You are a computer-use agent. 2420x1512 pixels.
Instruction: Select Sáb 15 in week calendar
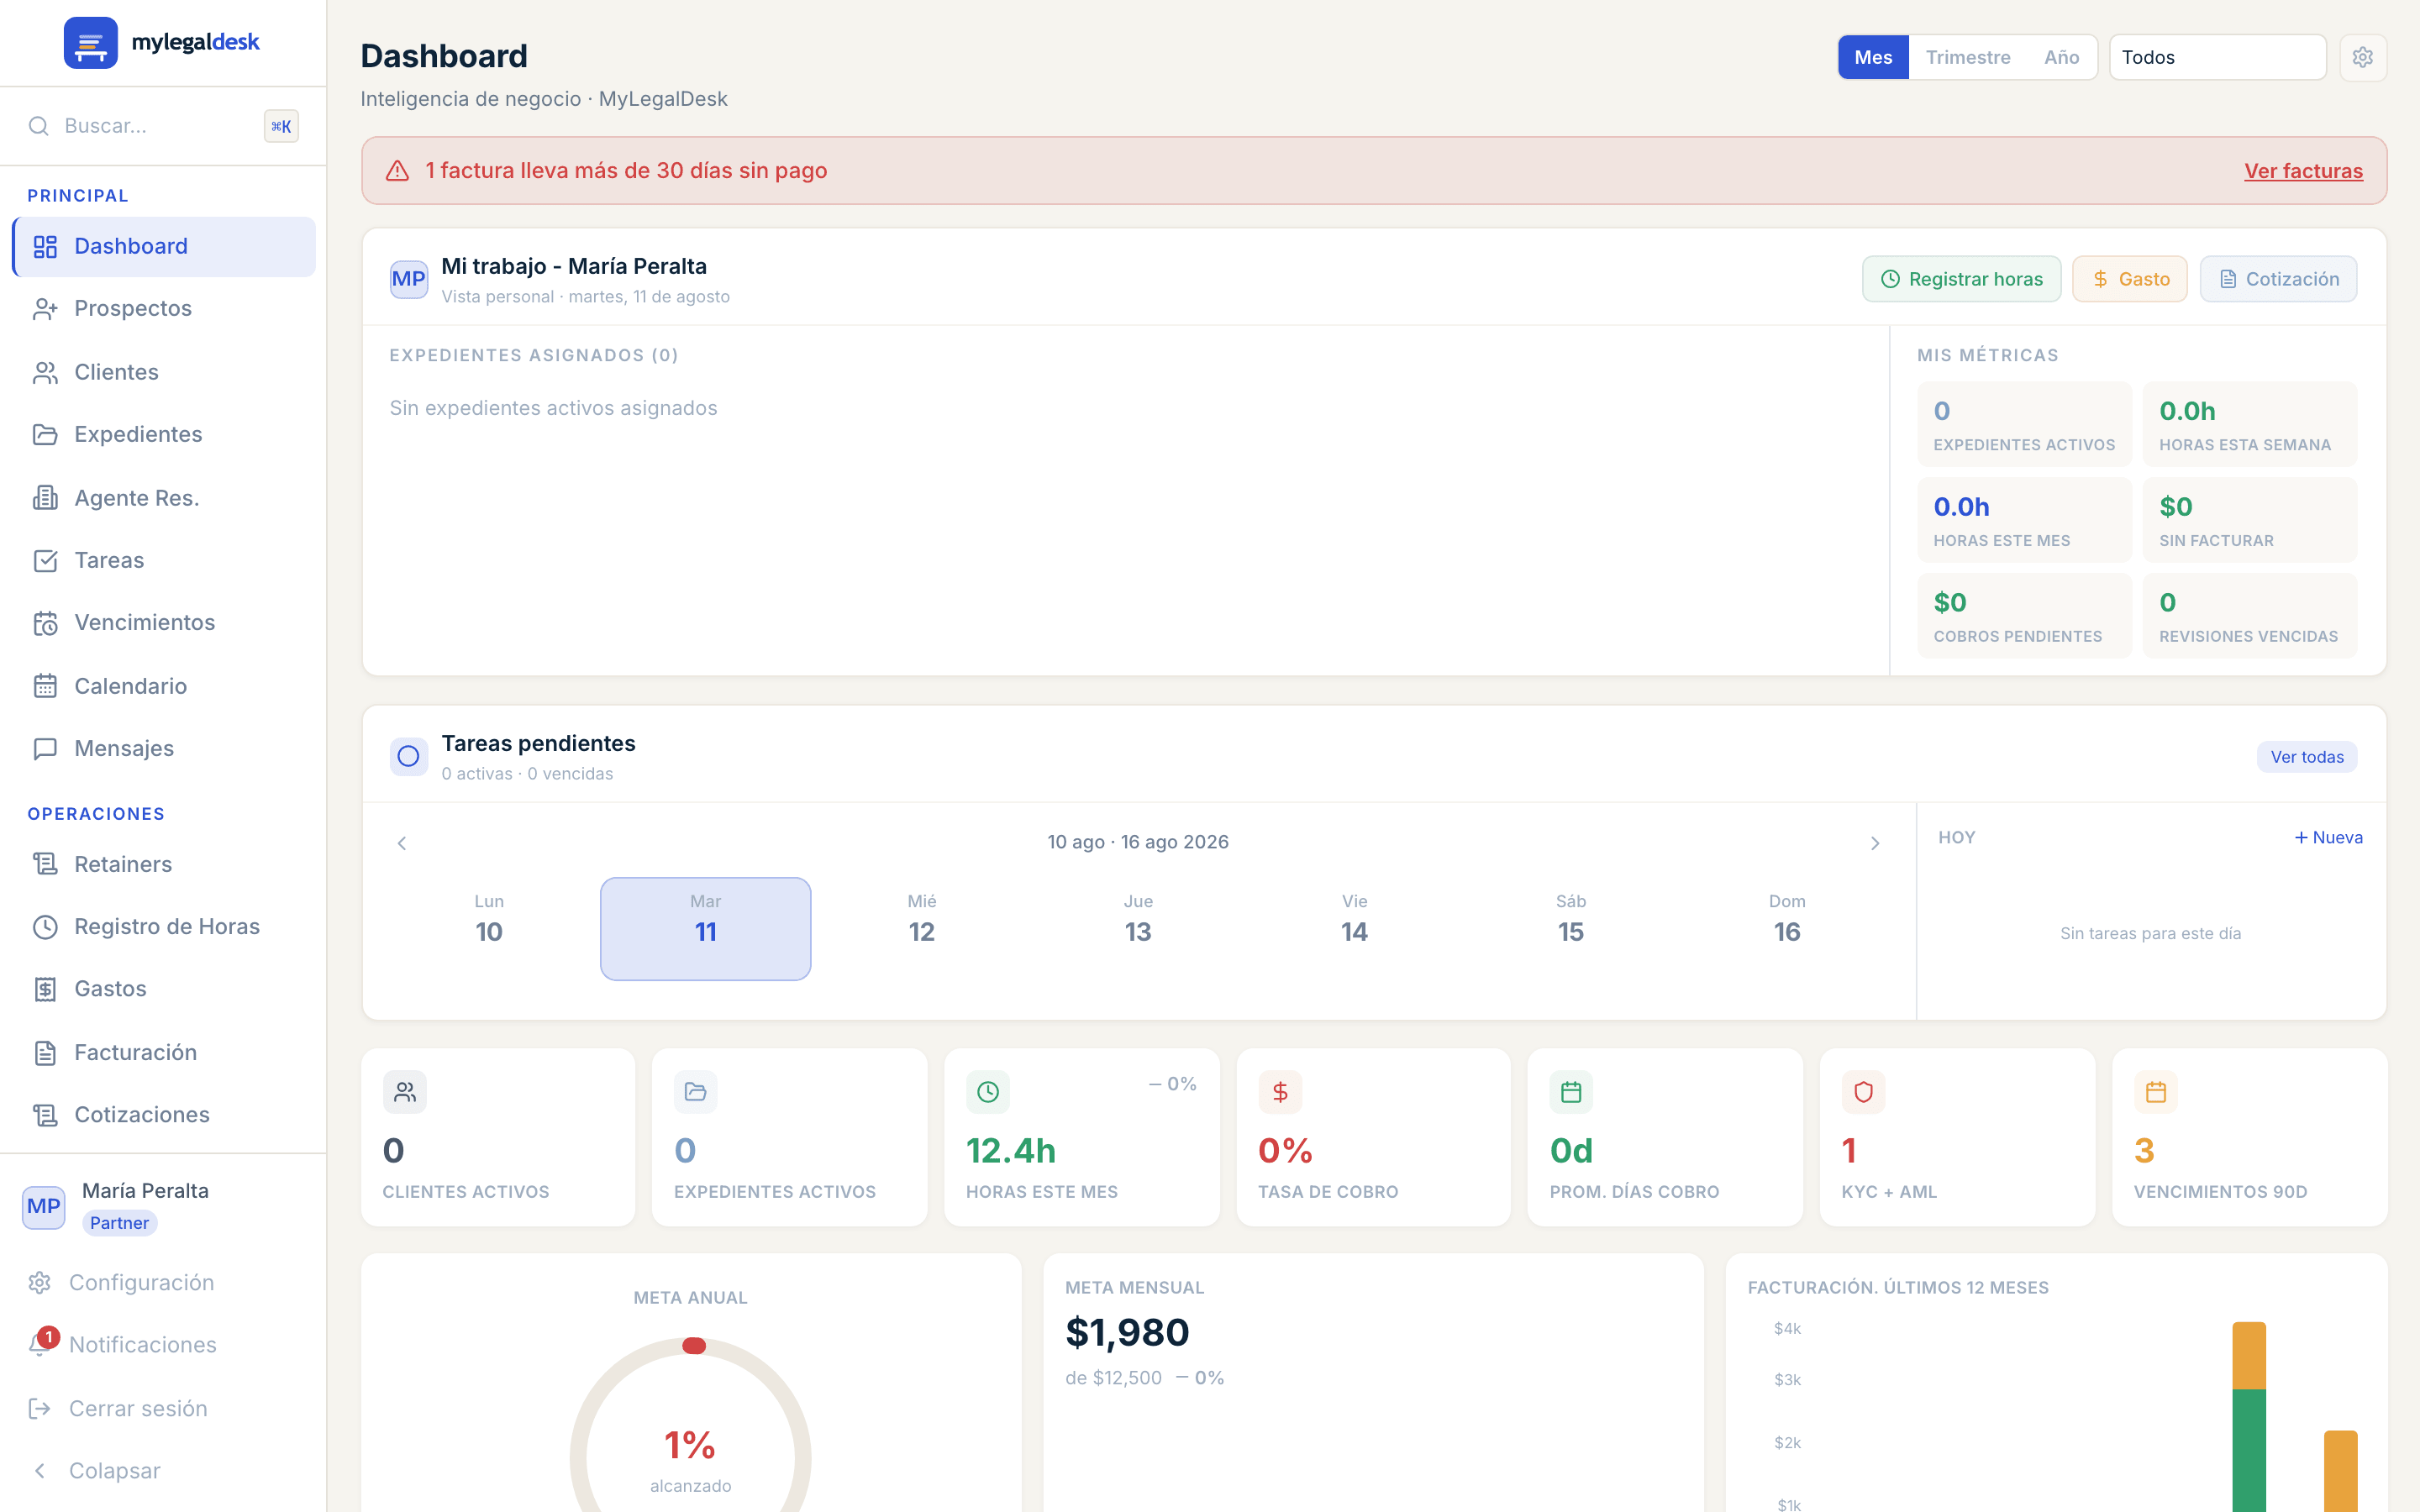1571,928
